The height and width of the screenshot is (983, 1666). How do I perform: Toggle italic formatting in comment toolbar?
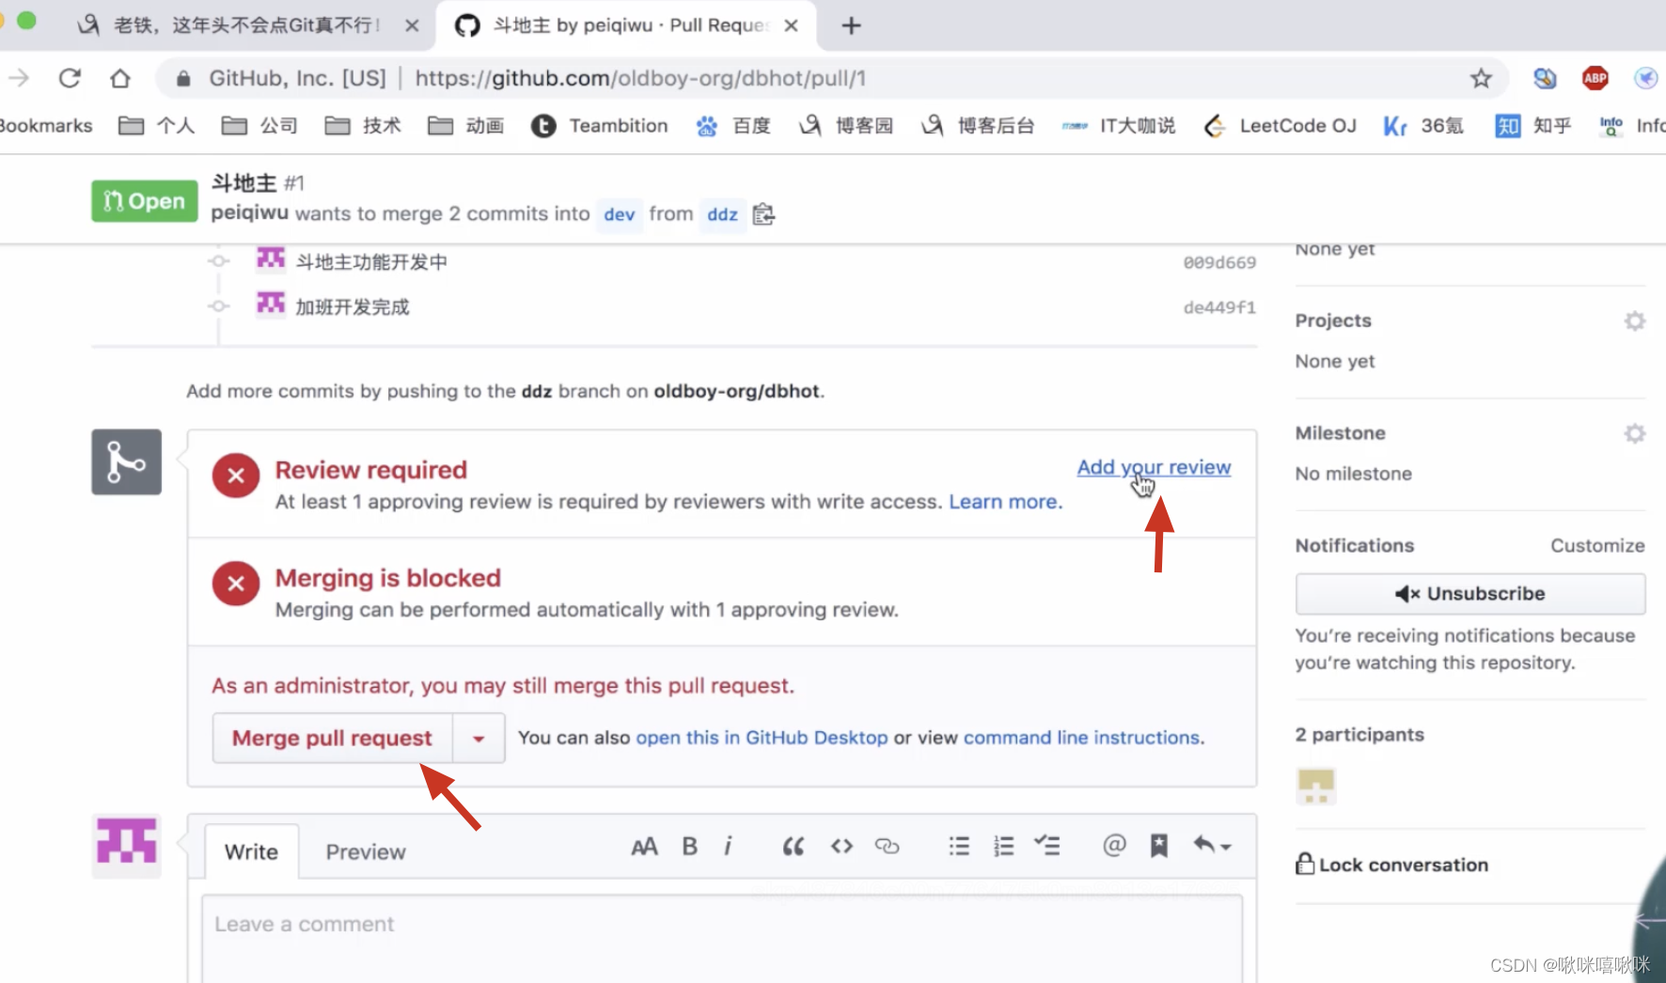[728, 847]
